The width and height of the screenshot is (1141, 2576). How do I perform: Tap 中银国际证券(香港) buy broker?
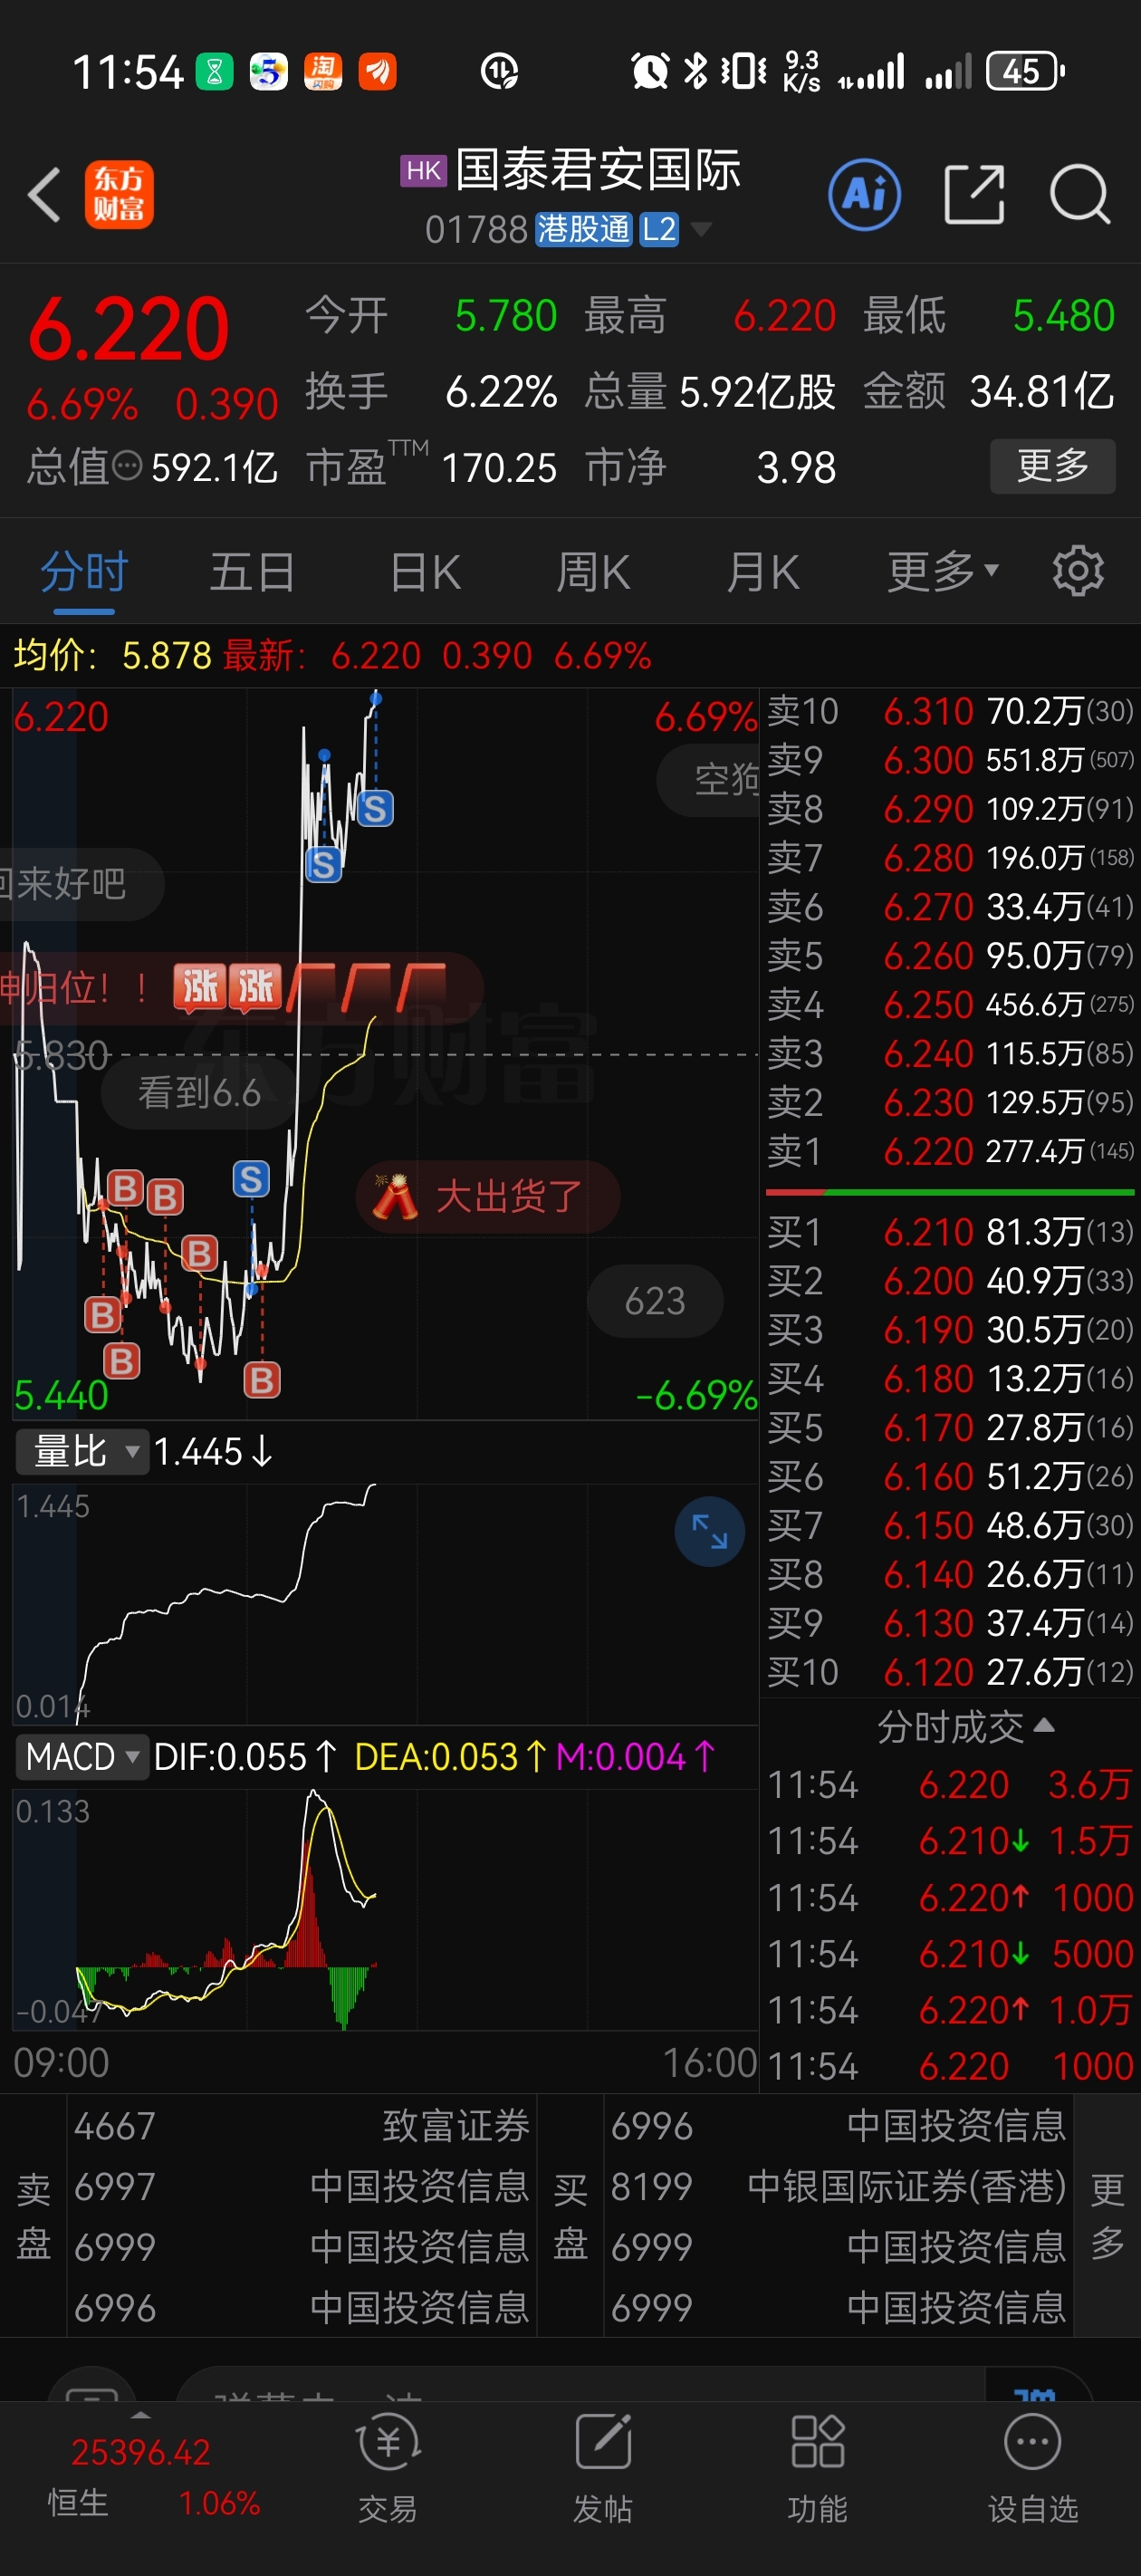838,2187
